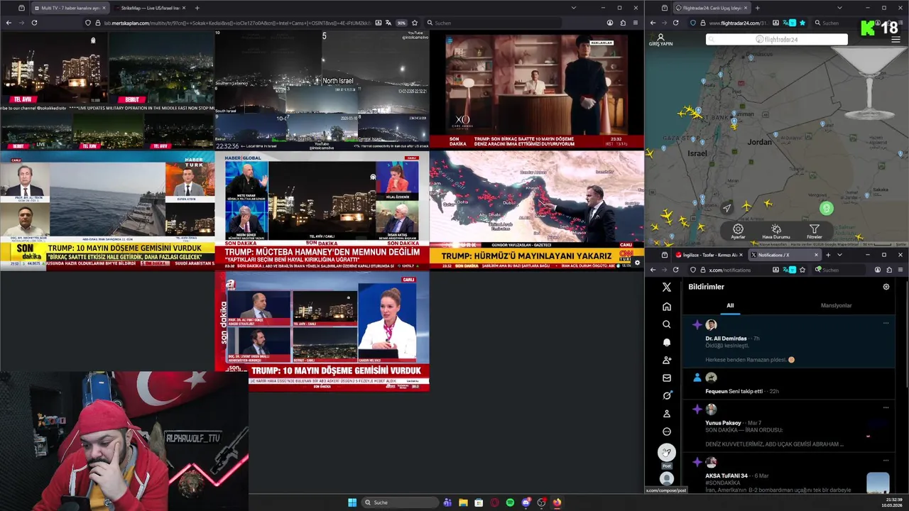The width and height of the screenshot is (909, 511).
Task: Select the Notifications / X browser tab
Action: tap(785, 255)
